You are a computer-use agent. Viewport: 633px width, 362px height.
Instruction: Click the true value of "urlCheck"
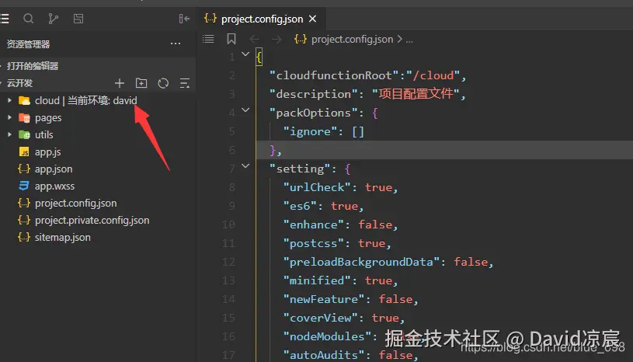click(x=379, y=187)
